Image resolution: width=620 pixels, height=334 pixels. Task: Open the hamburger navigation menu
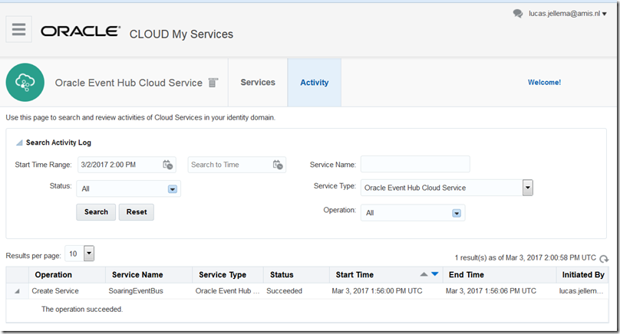coord(19,30)
